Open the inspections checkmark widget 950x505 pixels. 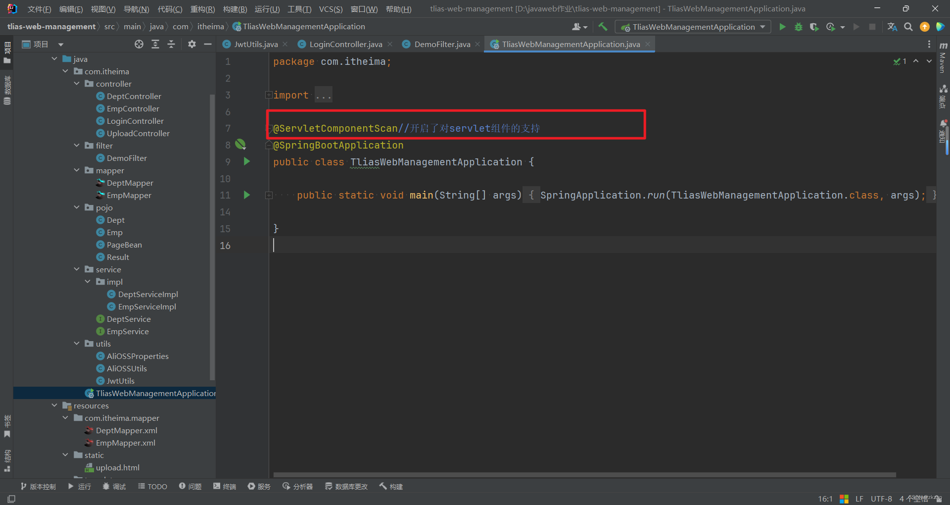900,61
